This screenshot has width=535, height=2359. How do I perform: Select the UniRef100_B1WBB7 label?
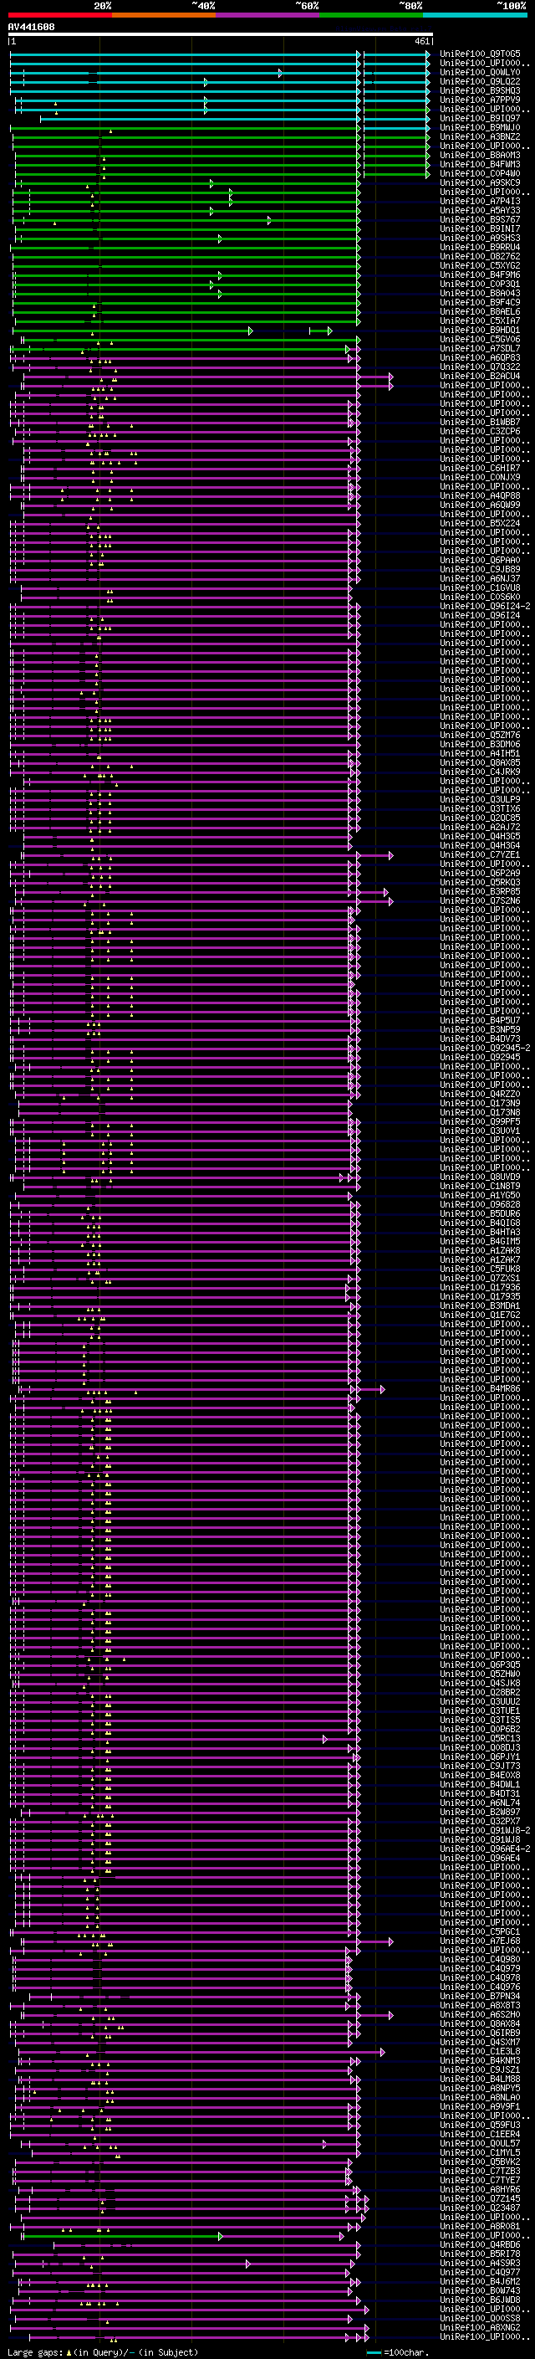coord(480,422)
